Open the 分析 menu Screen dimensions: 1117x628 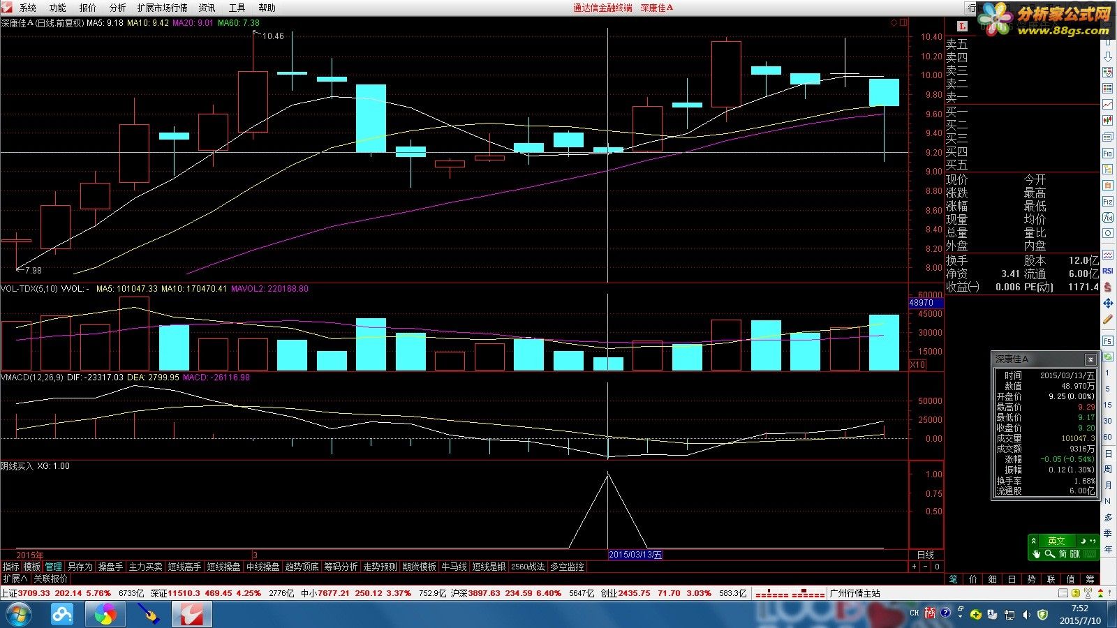tap(118, 8)
